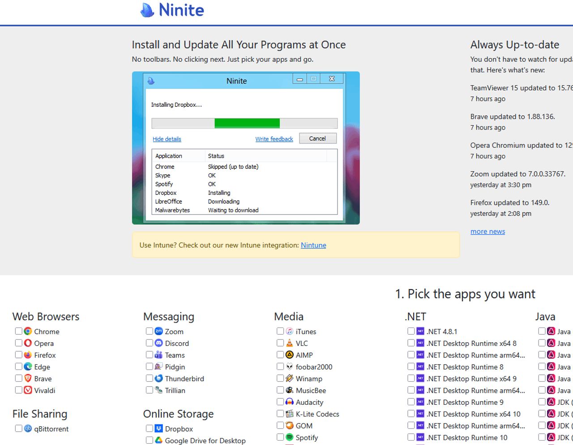Screen dimensions: 573x445
Task: Click the Zoom app icon
Action: [x=158, y=331]
